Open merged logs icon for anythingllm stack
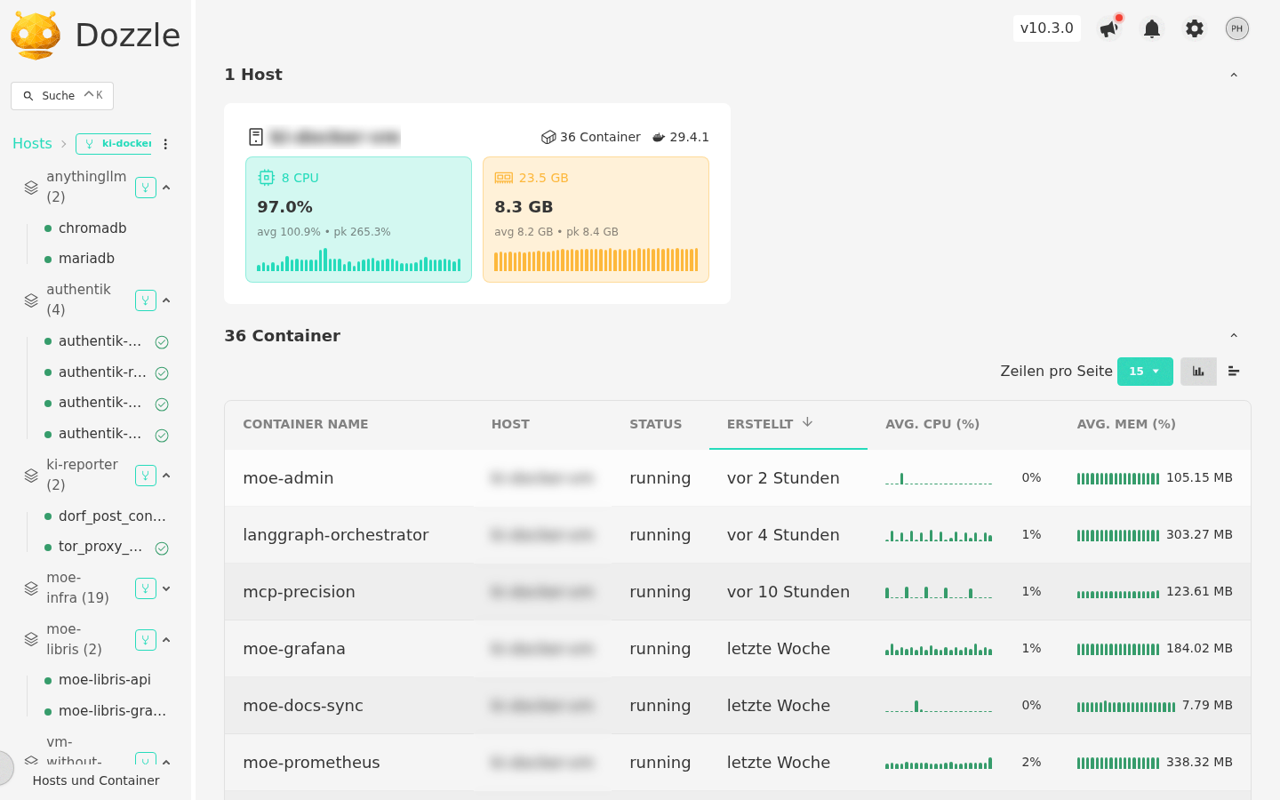Viewport: 1280px width, 800px height. 146,188
